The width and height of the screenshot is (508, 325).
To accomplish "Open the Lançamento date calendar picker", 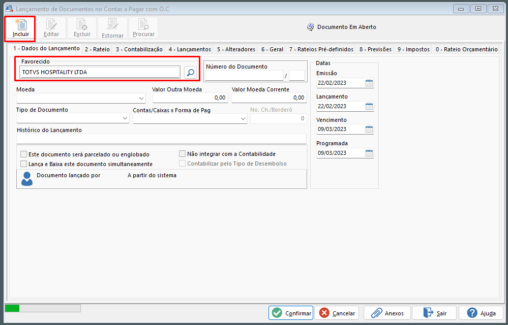I will click(369, 106).
